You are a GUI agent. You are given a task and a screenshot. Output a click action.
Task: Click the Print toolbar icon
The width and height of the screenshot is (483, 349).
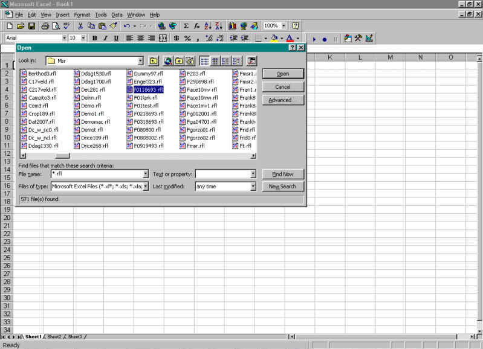[x=45, y=26]
